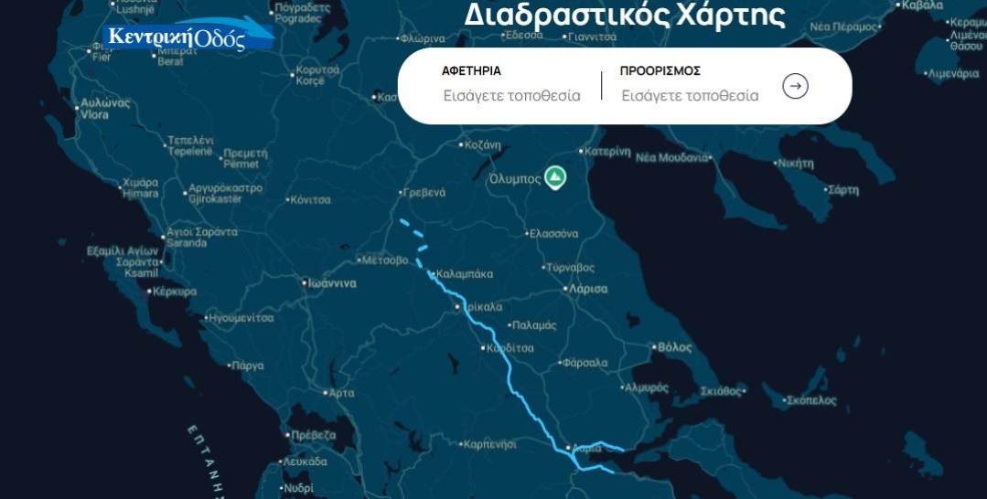Open the Όλυμπος mountain marker icon

[555, 178]
